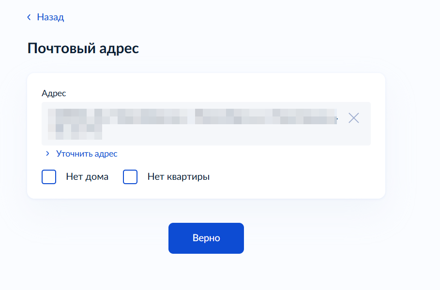Image resolution: width=440 pixels, height=290 pixels.
Task: Click the Нет квартиры label text
Action: [178, 177]
